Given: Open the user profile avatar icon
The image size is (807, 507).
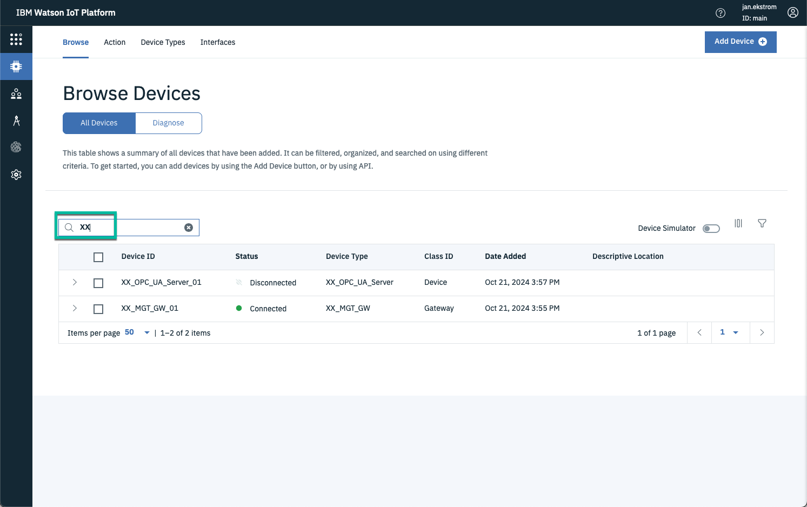Looking at the screenshot, I should pos(793,12).
